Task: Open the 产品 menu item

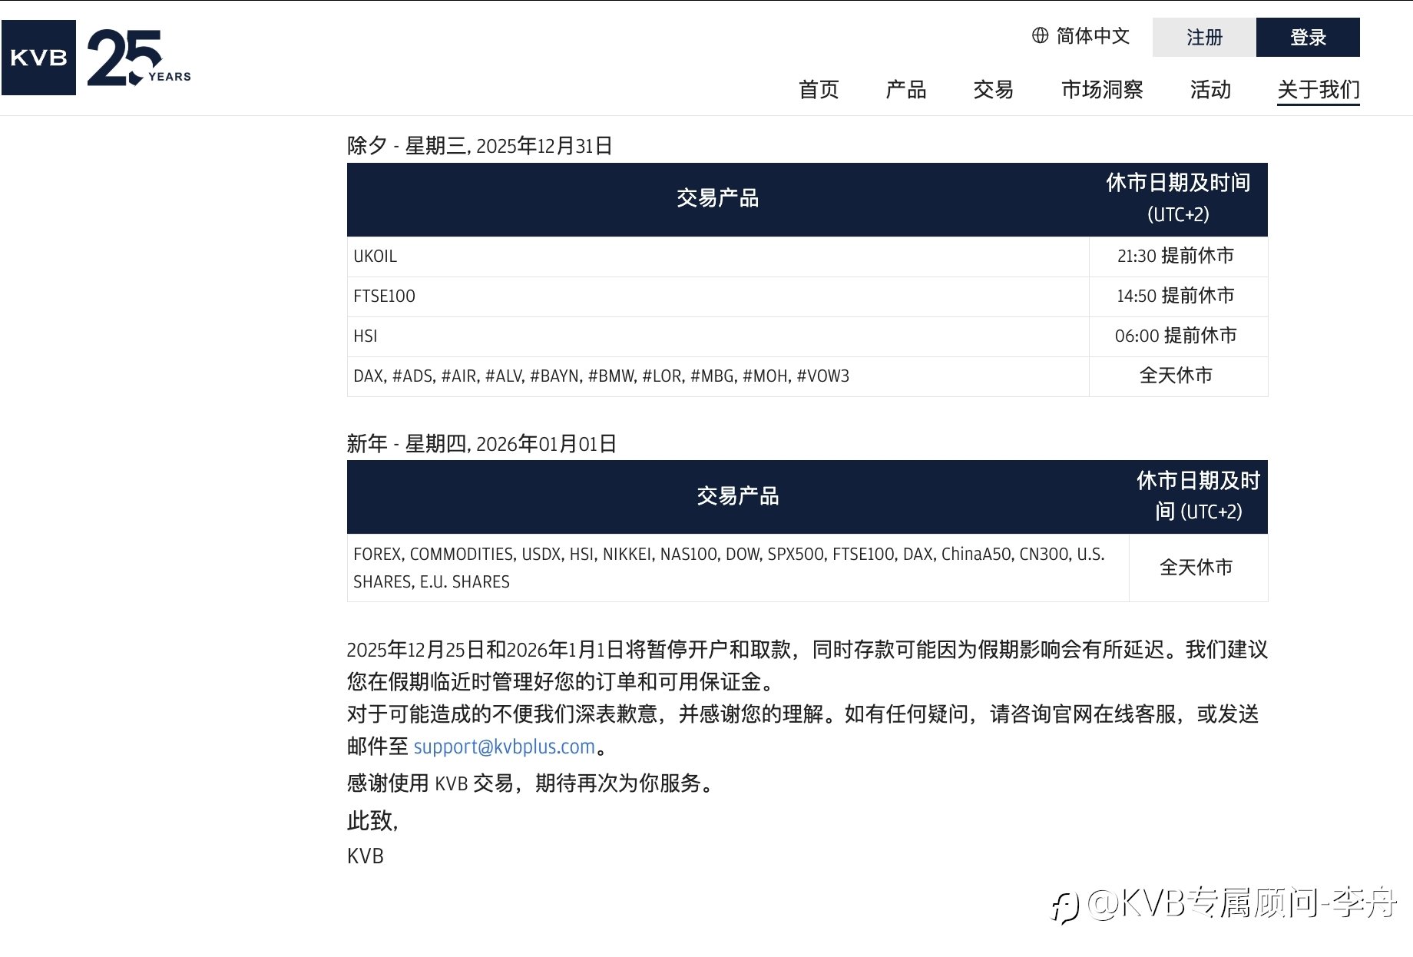Action: (906, 90)
